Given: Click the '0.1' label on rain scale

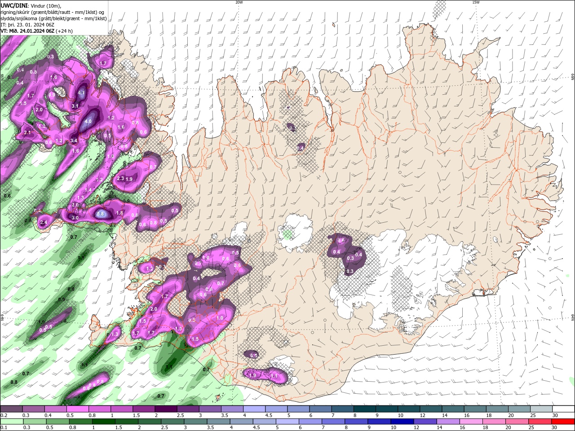Looking at the screenshot, I should tap(4, 427).
